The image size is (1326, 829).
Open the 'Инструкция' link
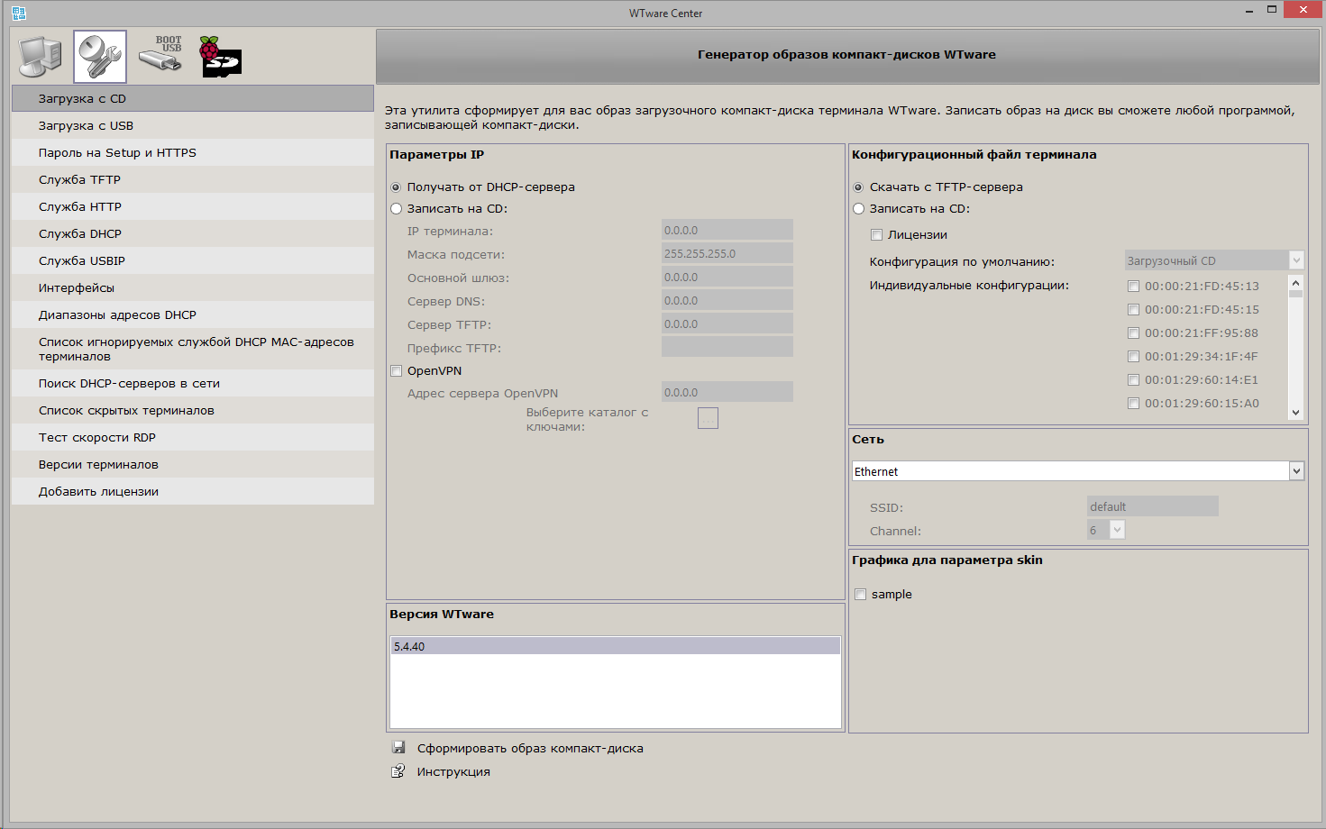[453, 772]
